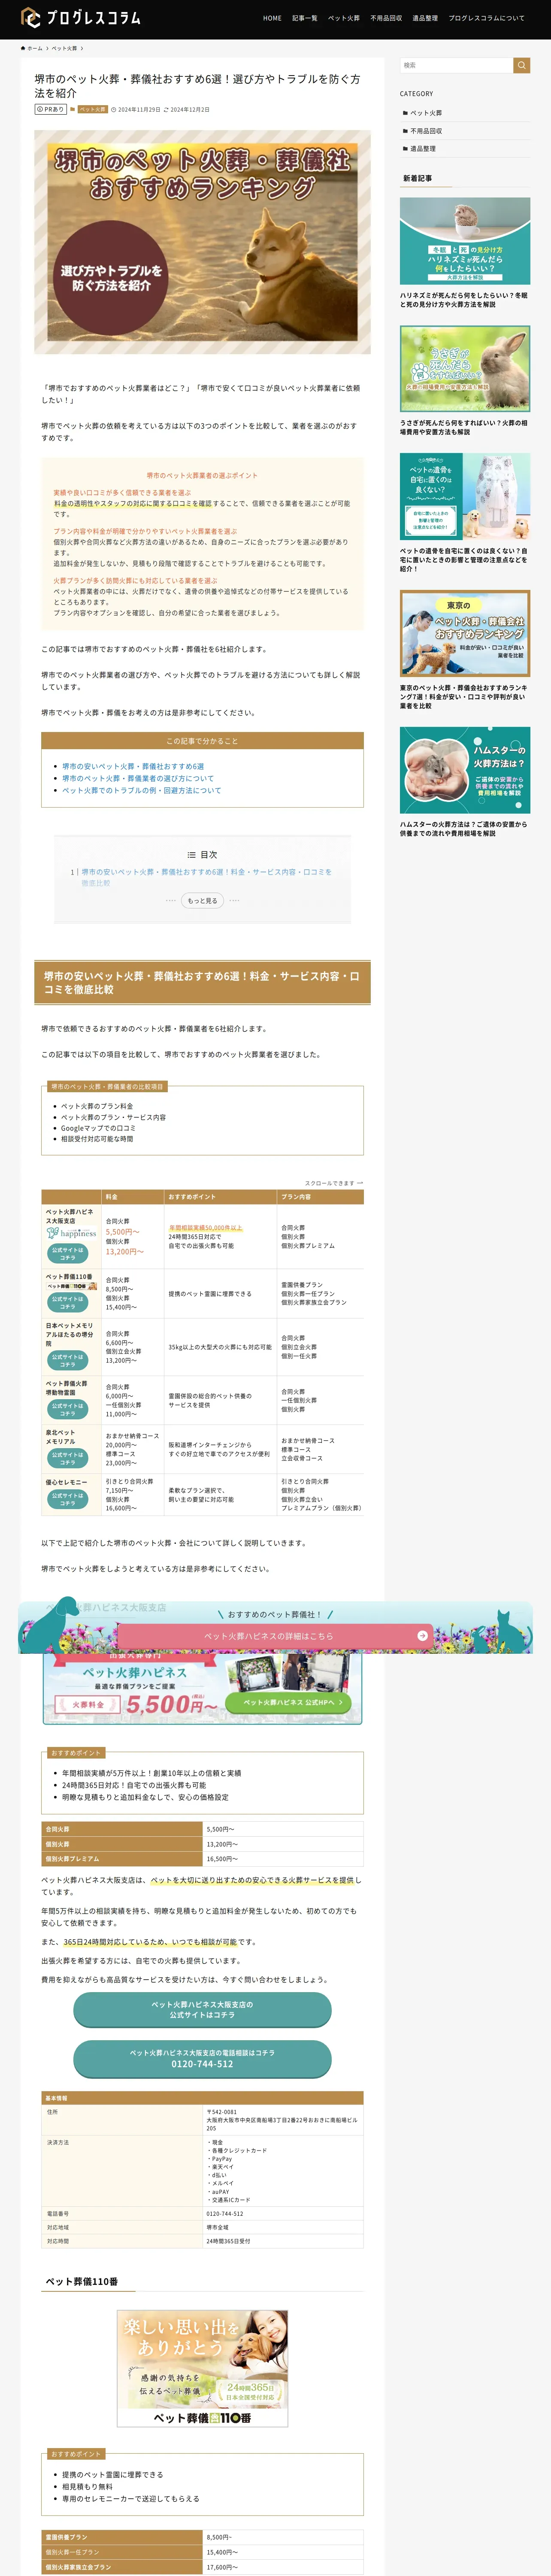Click the folder icon beside 不用品回収 category
551x2576 pixels.
coord(405,131)
